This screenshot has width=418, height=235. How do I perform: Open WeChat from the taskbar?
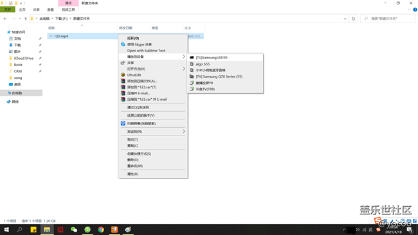coord(74,229)
